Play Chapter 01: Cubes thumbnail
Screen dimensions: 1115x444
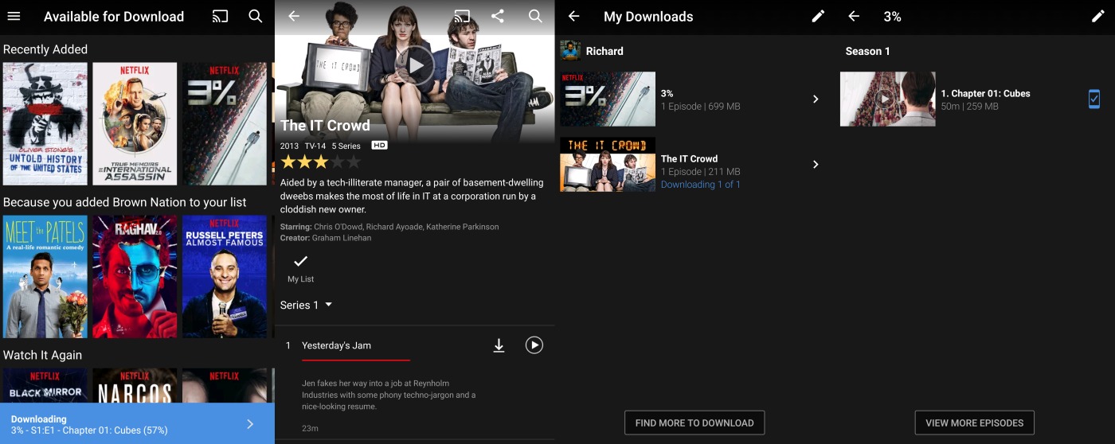pyautogui.click(x=888, y=99)
